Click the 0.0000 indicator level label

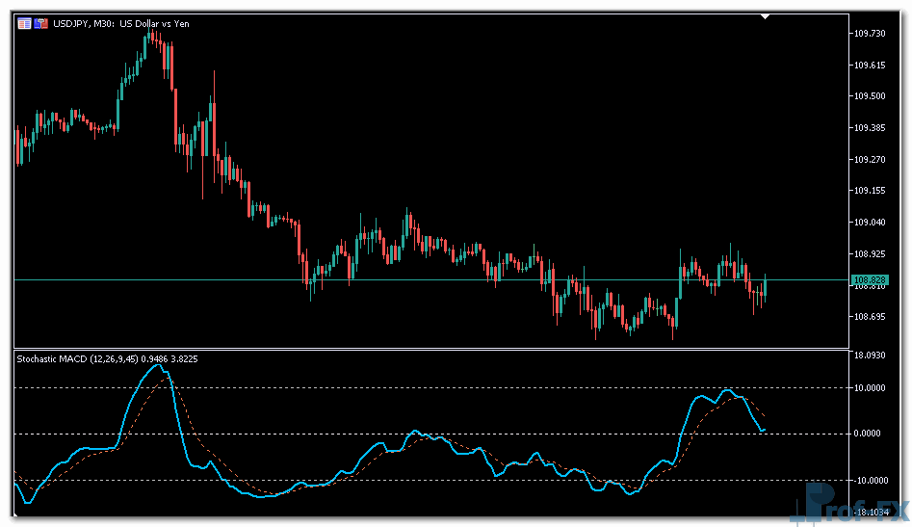point(871,434)
